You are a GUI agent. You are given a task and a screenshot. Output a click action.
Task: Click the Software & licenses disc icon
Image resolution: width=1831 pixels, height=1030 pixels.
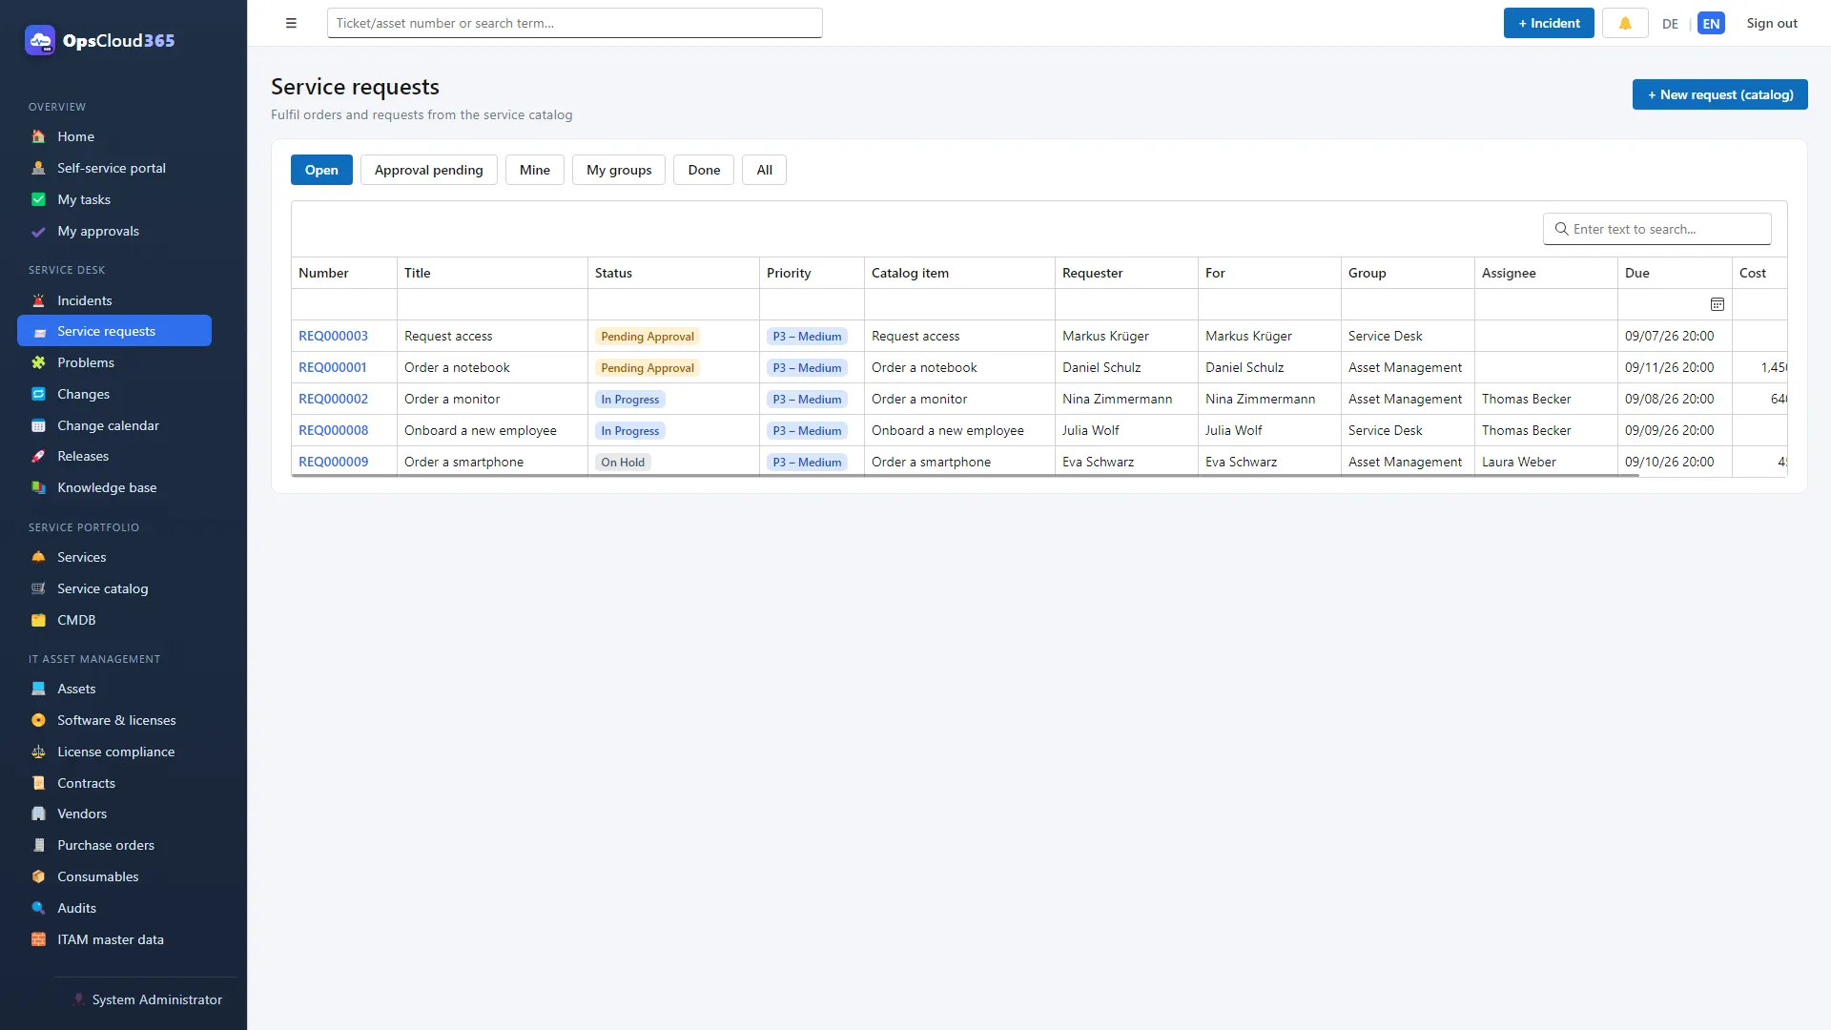click(38, 720)
